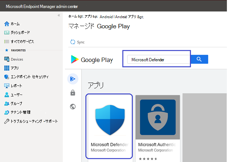Click ホーム label in the sidebar
The height and width of the screenshot is (162, 228).
click(x=15, y=24)
